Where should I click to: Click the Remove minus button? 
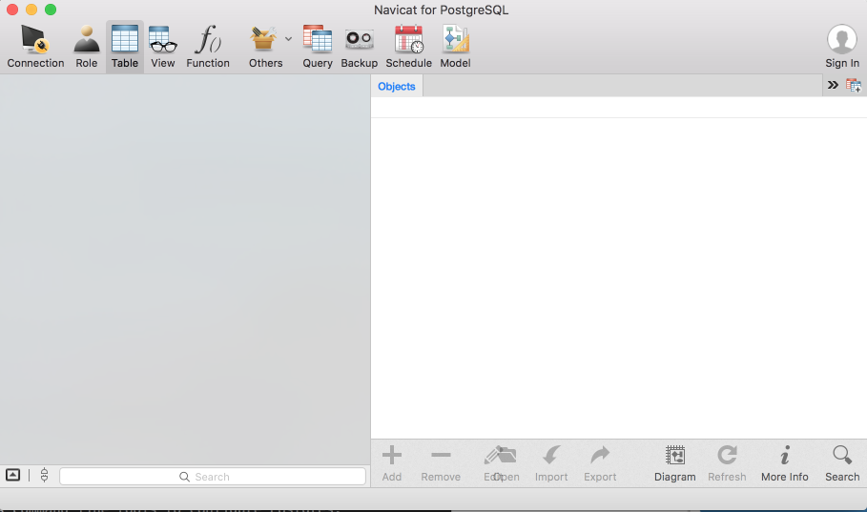pyautogui.click(x=441, y=463)
